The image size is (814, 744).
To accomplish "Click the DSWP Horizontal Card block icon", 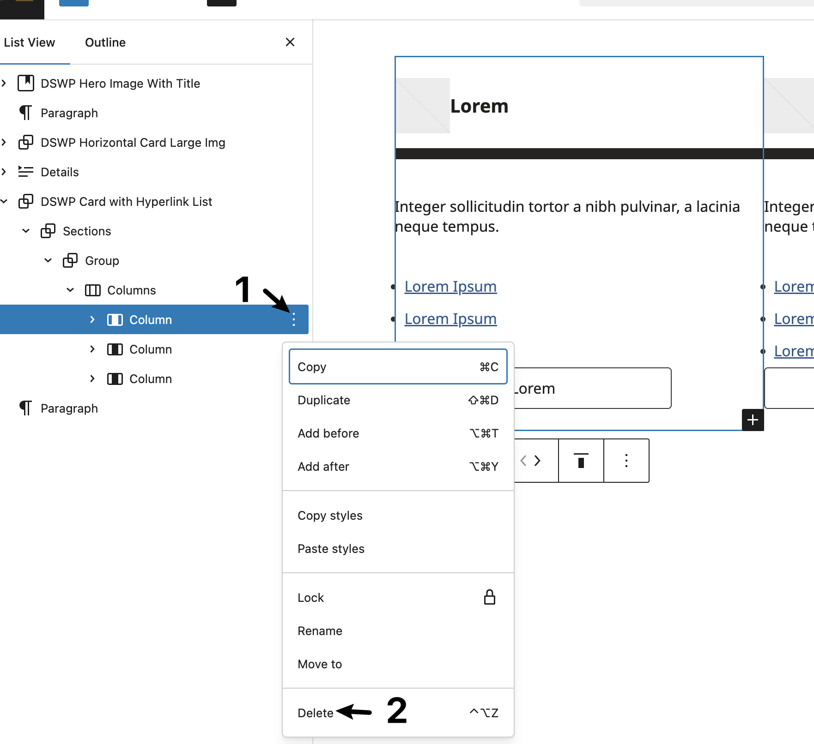I will coord(26,142).
